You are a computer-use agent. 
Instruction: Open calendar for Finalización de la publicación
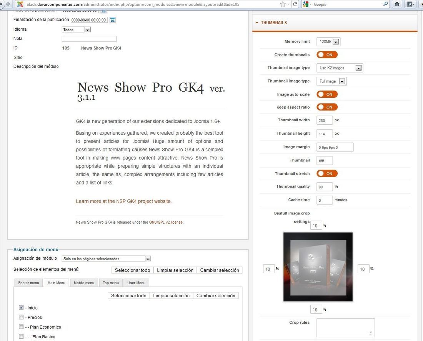click(x=113, y=20)
